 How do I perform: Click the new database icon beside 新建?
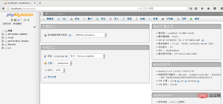(x=6, y=31)
